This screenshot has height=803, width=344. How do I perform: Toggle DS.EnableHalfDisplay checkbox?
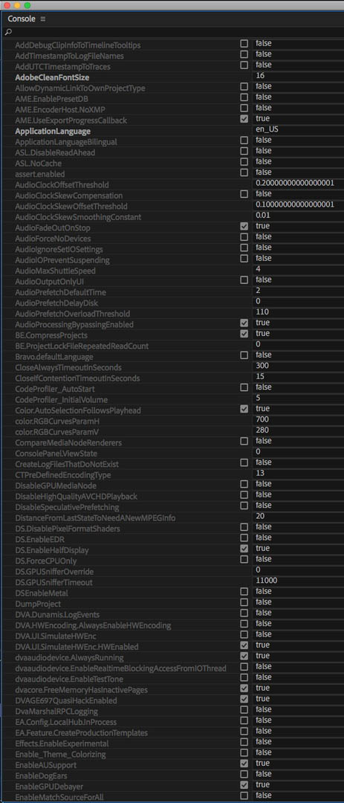coord(244,549)
